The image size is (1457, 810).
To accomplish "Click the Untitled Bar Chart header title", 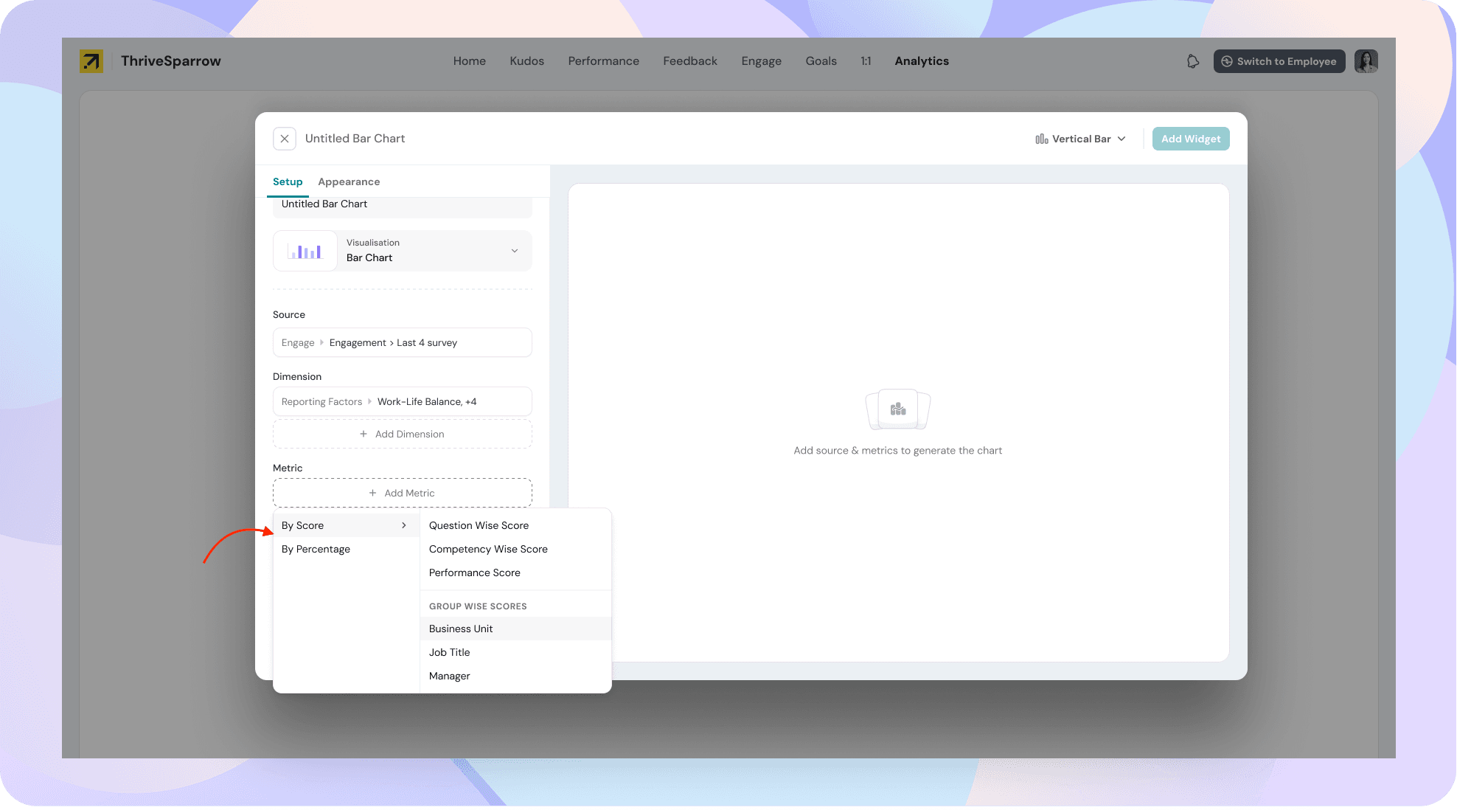I will (355, 139).
